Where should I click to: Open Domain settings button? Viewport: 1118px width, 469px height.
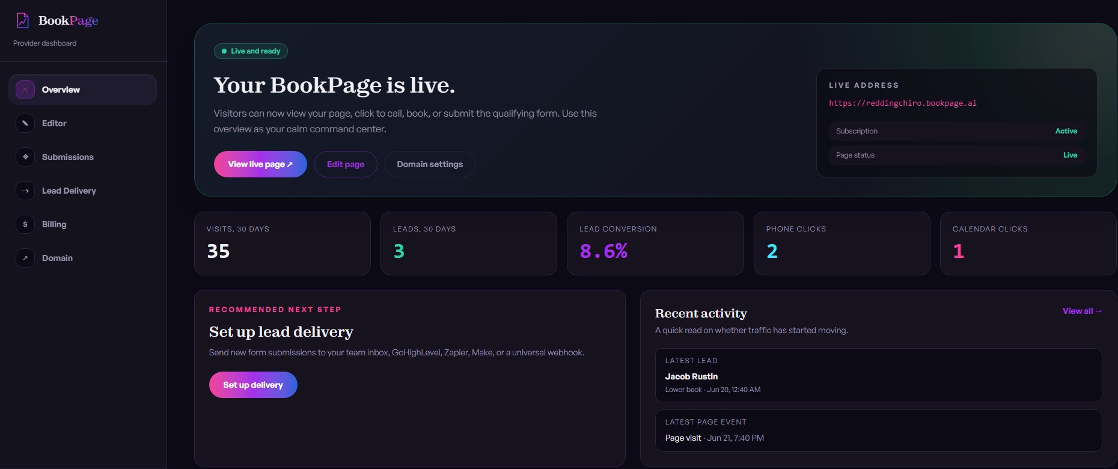click(430, 164)
